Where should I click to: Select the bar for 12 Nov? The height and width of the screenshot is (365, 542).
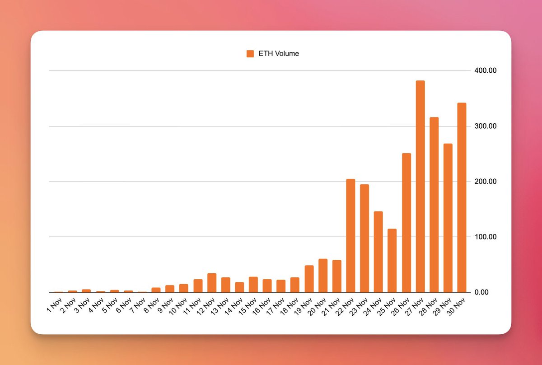(x=212, y=283)
